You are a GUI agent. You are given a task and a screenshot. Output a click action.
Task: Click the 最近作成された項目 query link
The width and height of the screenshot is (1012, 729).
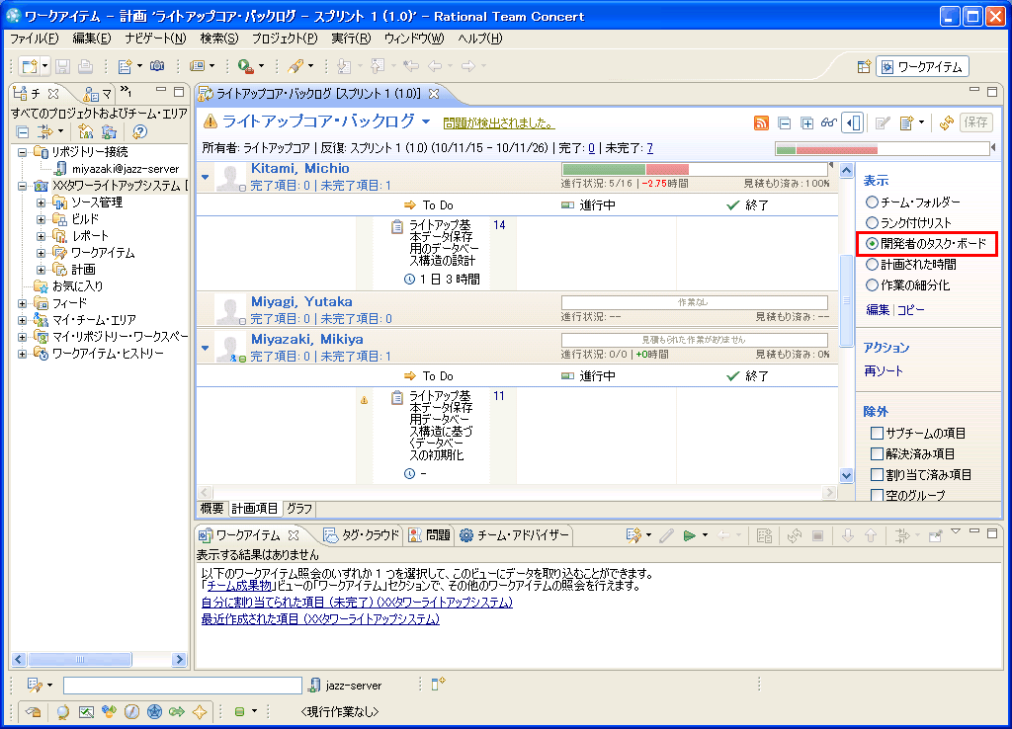tap(320, 618)
